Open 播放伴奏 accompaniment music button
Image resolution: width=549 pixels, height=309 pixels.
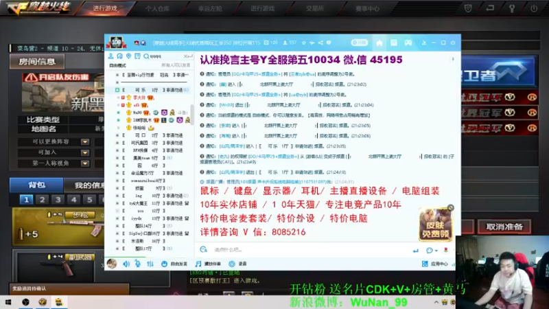point(208,264)
